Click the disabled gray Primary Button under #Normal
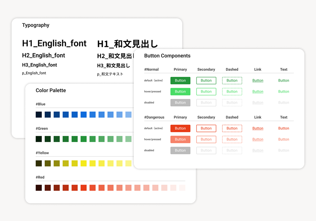The image size is (316, 221). [180, 102]
